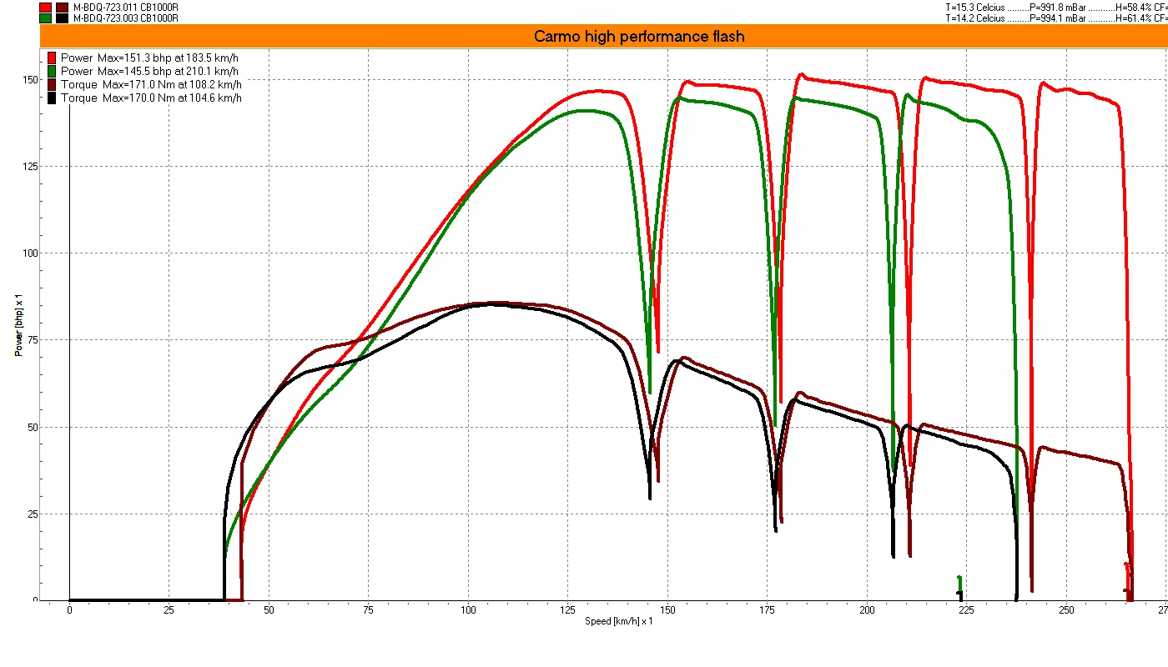Click the "Carmo high performance flash" title bar
The height and width of the screenshot is (667, 1168).
(x=603, y=36)
